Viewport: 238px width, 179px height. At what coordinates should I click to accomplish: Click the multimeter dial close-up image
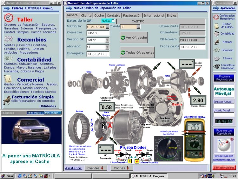(169, 148)
